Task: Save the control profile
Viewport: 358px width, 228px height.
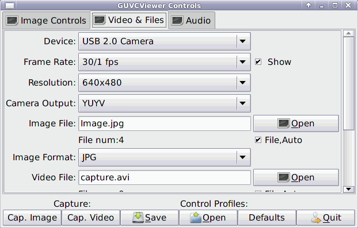Action: [x=149, y=218]
